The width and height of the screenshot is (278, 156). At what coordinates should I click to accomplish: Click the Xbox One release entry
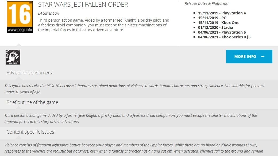(219, 23)
